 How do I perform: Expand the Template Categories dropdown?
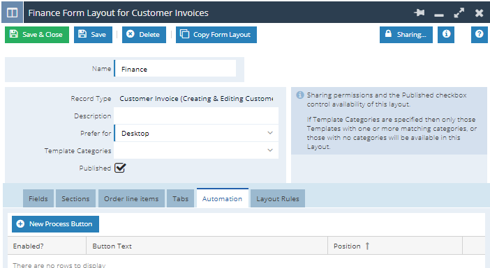pos(196,150)
